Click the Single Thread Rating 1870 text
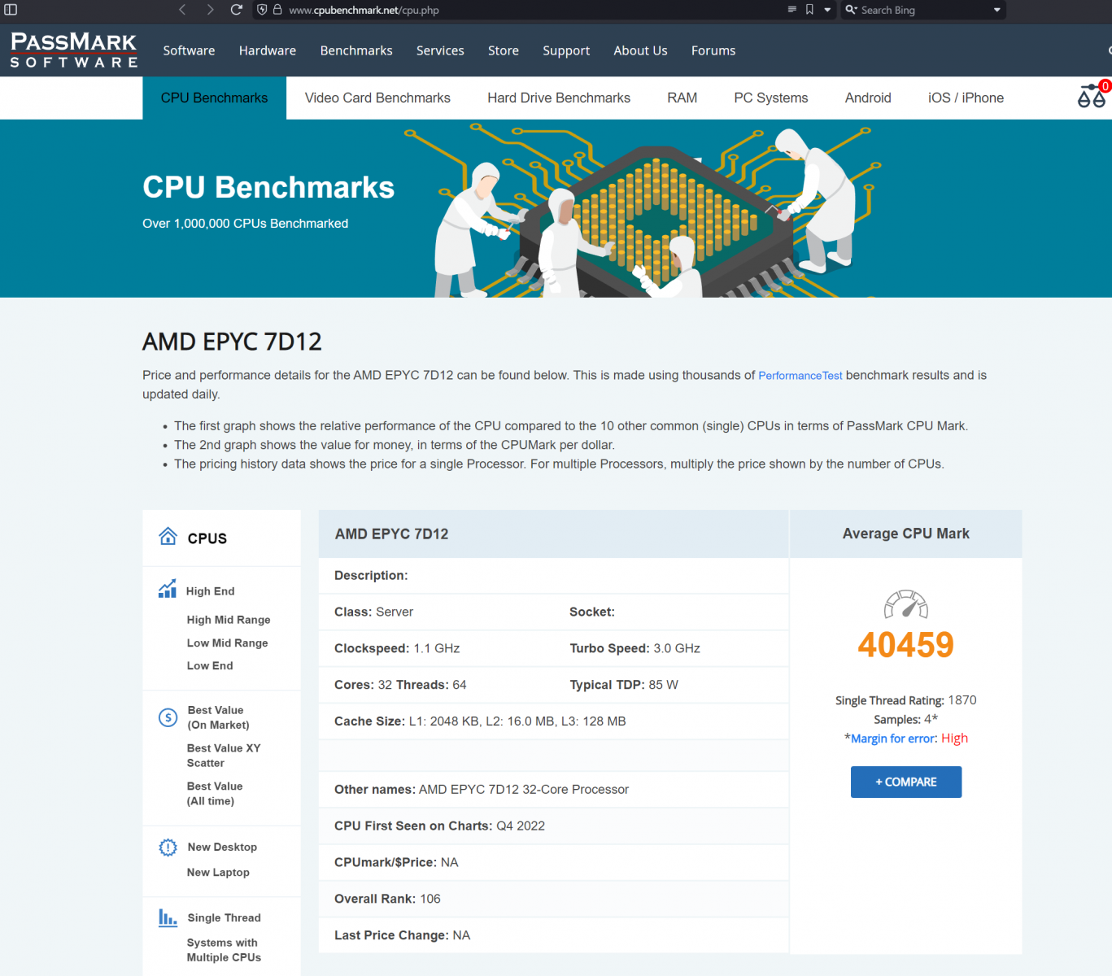This screenshot has width=1112, height=976. 905,700
